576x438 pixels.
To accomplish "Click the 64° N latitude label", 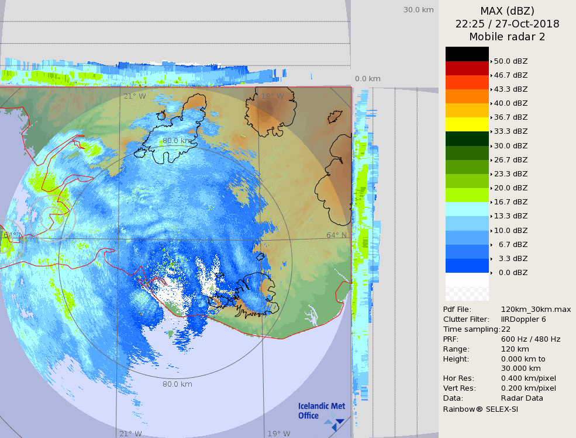I will pos(336,235).
